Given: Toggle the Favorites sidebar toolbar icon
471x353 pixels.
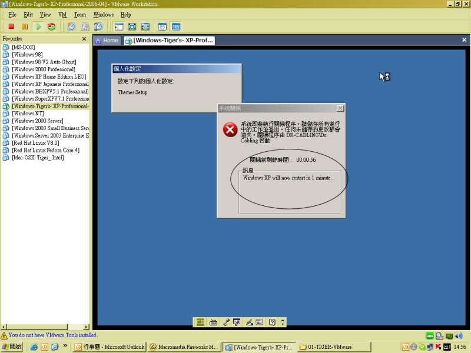Looking at the screenshot, I should [119, 26].
